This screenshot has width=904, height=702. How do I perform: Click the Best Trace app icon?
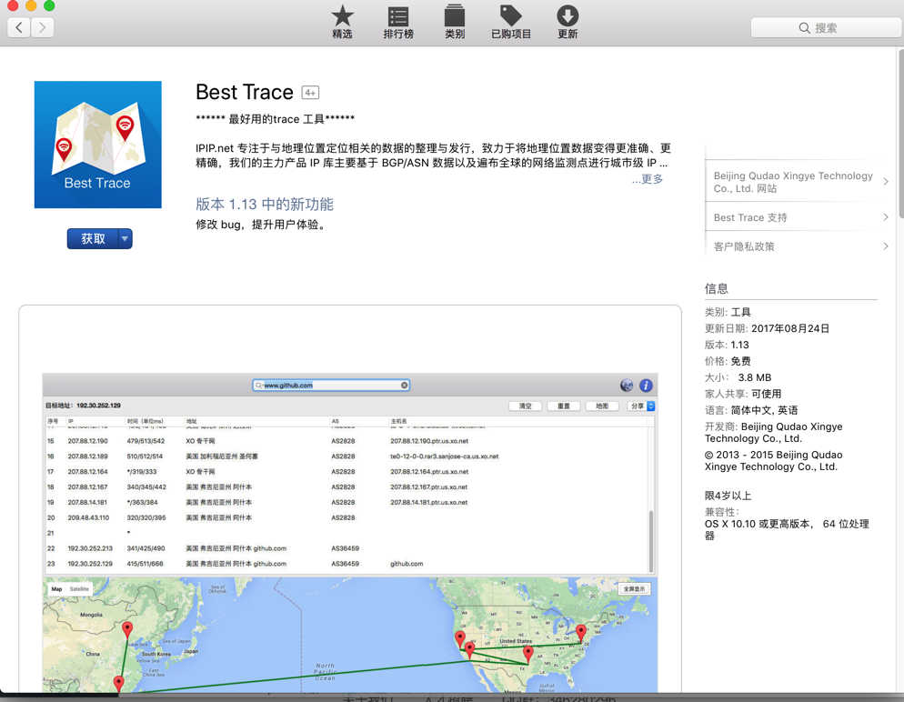point(98,145)
